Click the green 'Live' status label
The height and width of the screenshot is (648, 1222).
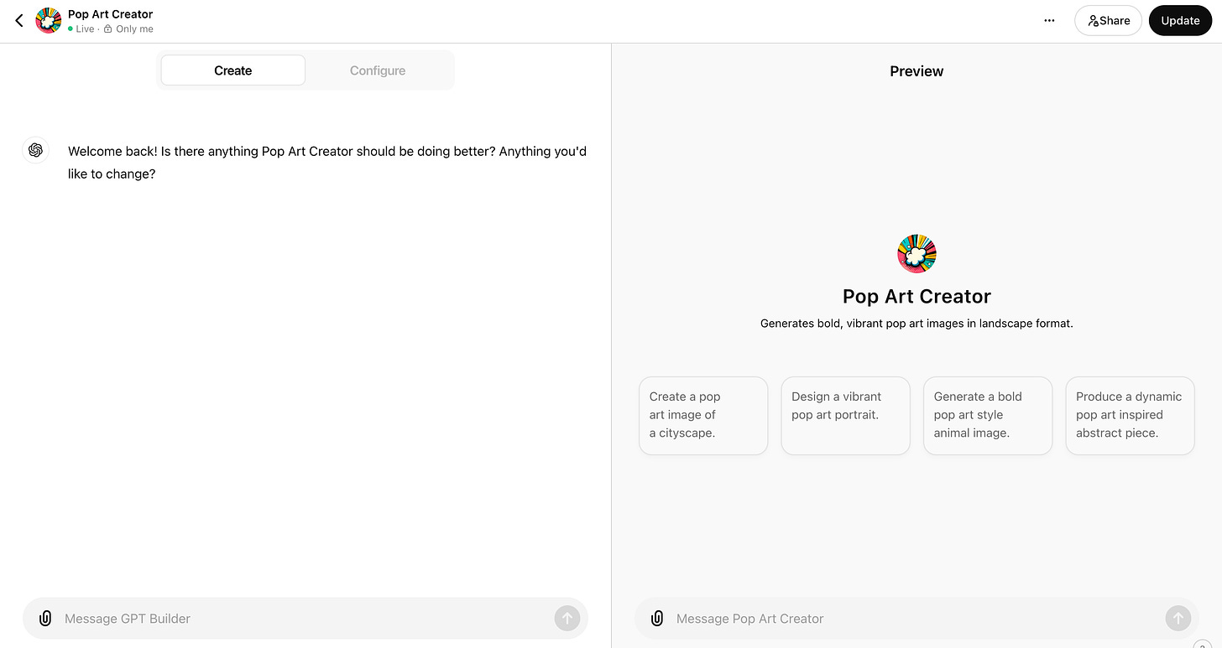[x=85, y=29]
